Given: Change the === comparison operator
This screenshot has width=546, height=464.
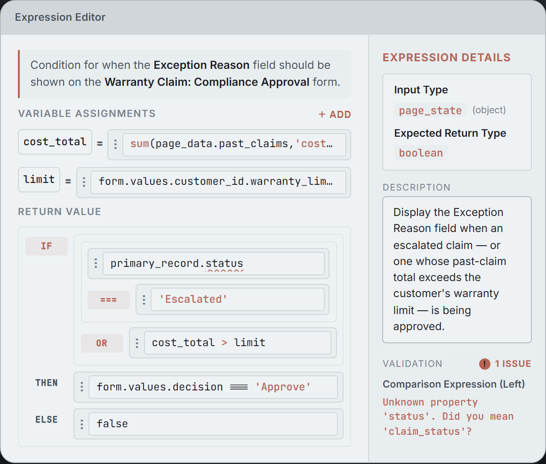Looking at the screenshot, I should point(108,300).
